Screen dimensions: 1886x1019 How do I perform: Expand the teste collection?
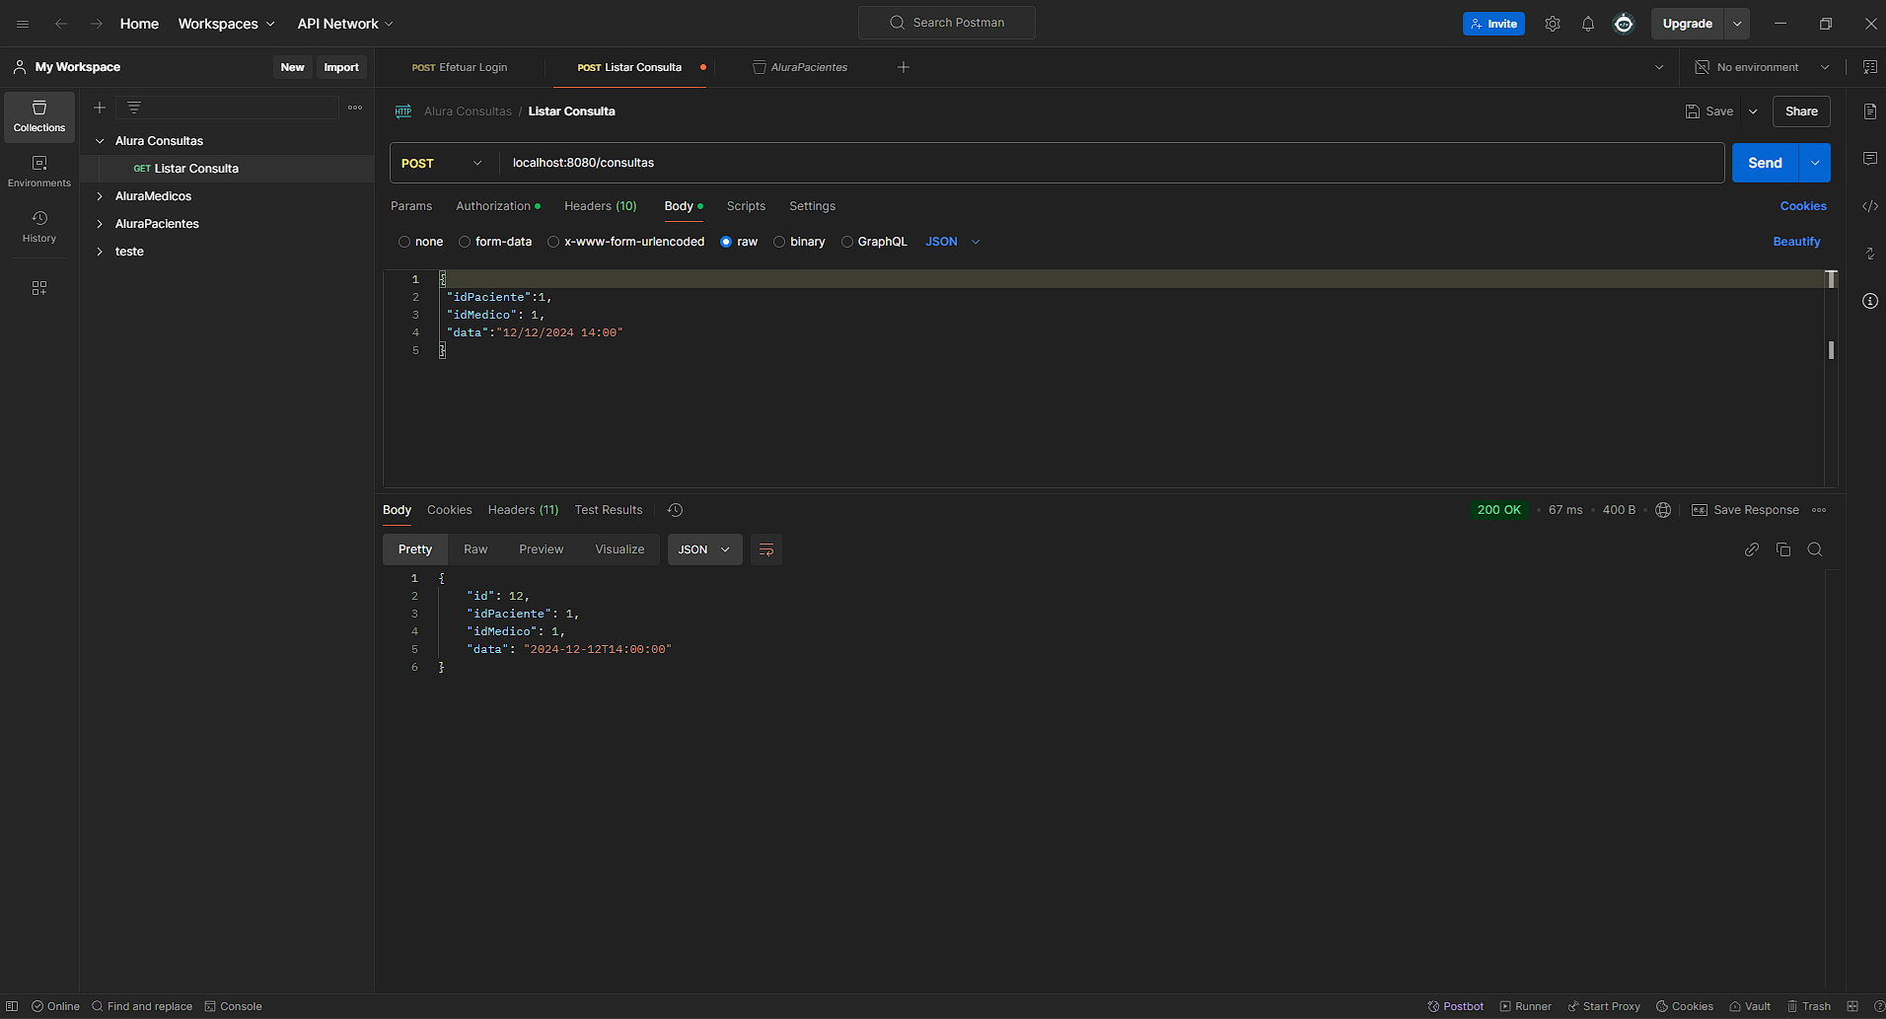(100, 252)
